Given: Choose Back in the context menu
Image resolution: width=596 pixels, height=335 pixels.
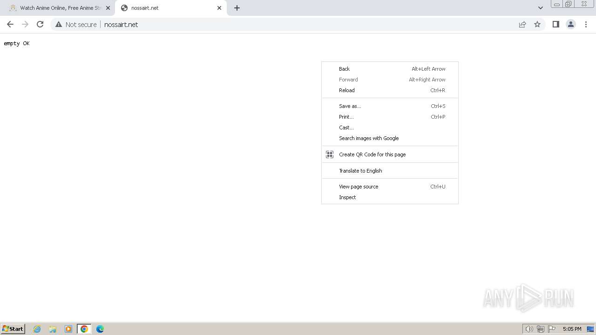Looking at the screenshot, I should (390, 69).
